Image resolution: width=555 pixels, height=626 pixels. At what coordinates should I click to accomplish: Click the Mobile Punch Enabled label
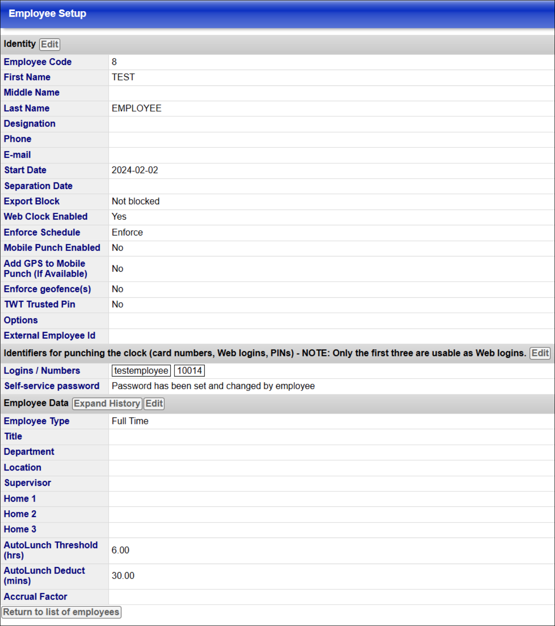pos(52,248)
